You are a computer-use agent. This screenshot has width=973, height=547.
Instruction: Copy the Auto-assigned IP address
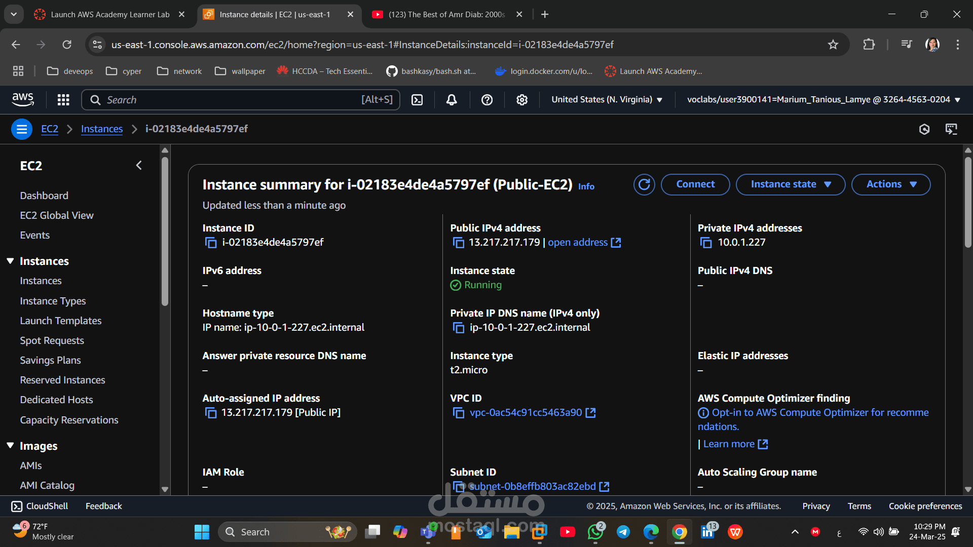[x=210, y=413]
